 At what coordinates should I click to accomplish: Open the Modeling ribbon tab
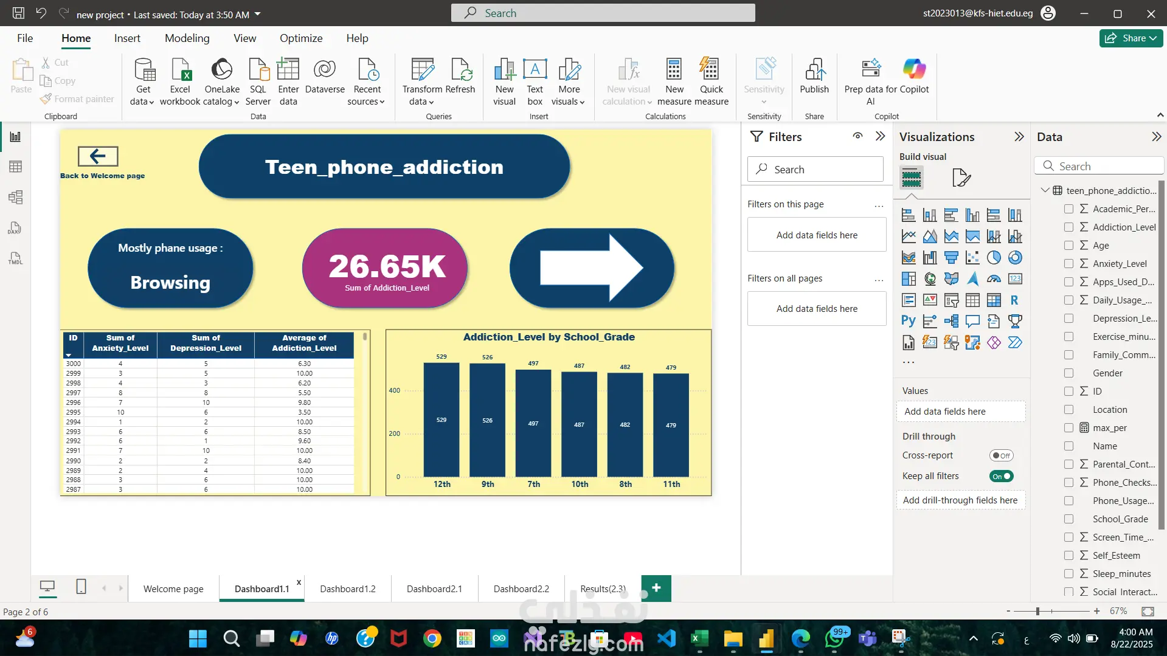click(x=187, y=38)
